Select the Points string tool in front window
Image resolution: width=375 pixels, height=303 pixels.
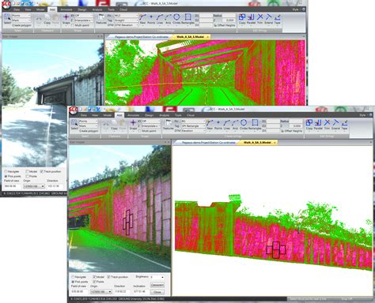[218, 125]
